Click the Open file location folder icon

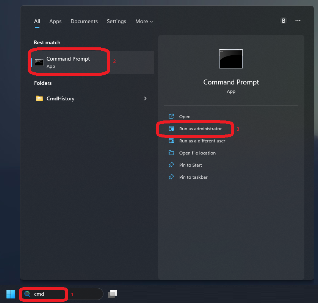[171, 153]
